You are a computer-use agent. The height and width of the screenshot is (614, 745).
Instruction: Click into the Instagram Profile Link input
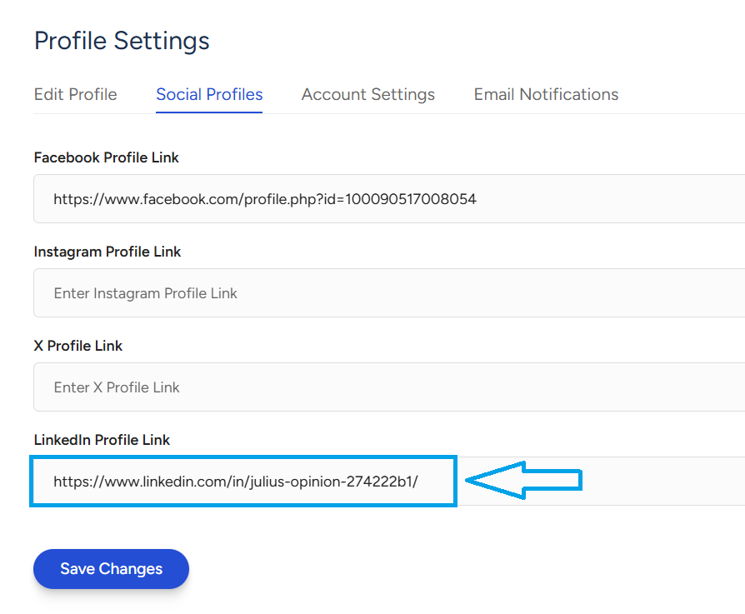tap(500, 293)
